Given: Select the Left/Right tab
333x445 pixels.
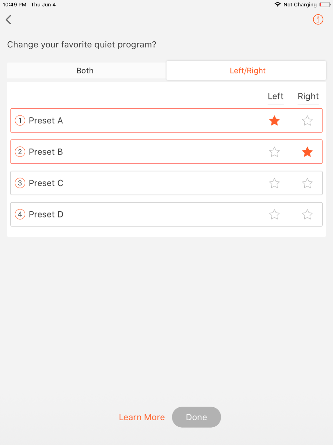Looking at the screenshot, I should click(x=247, y=71).
